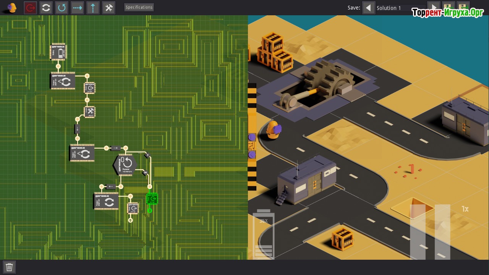Screen dimensions: 489x275
Task: Select the dashed right-arrow move tool
Action: [x=78, y=8]
